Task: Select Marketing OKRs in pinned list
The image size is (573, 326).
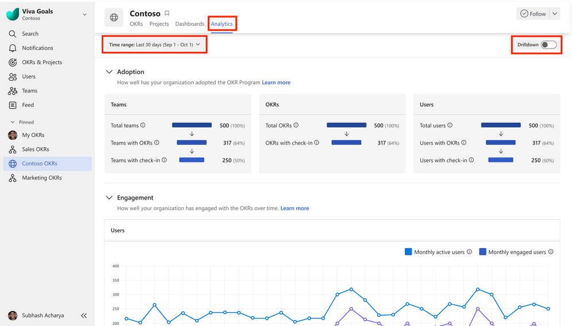Action: coord(41,178)
